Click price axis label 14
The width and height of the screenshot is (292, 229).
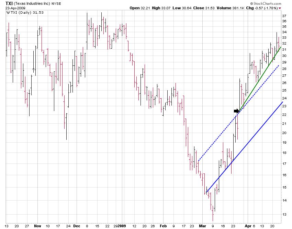pos(284,200)
